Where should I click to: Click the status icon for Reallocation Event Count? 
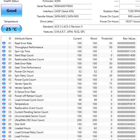(x=4, y=108)
